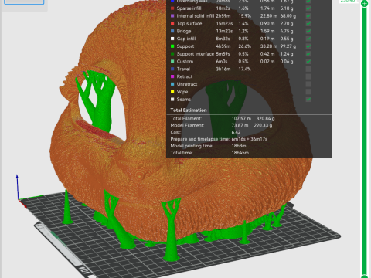
Task: Click the magenta Retract swatch
Action: (x=172, y=76)
